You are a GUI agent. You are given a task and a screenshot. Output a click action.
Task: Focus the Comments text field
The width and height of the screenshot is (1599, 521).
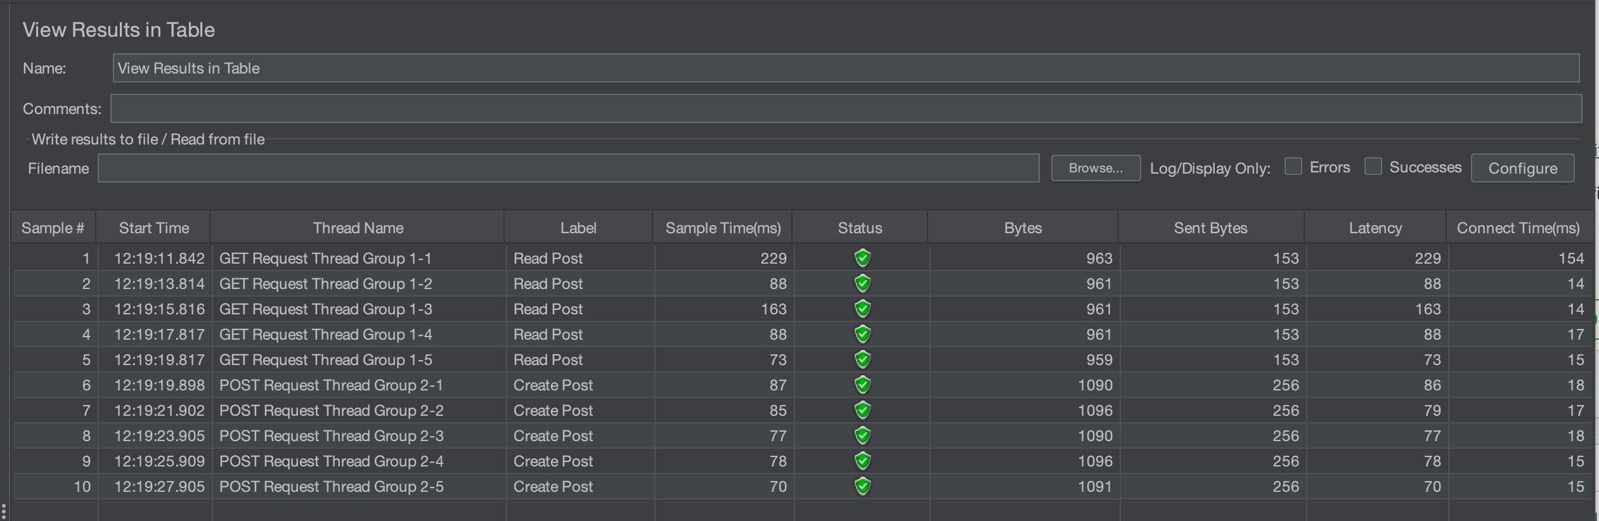[846, 108]
